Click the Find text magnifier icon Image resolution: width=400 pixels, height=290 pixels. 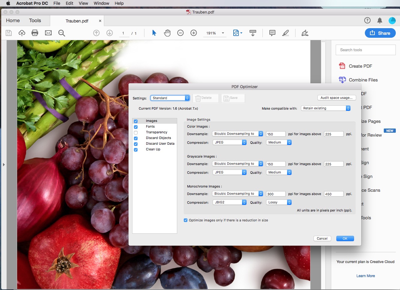tap(62, 33)
